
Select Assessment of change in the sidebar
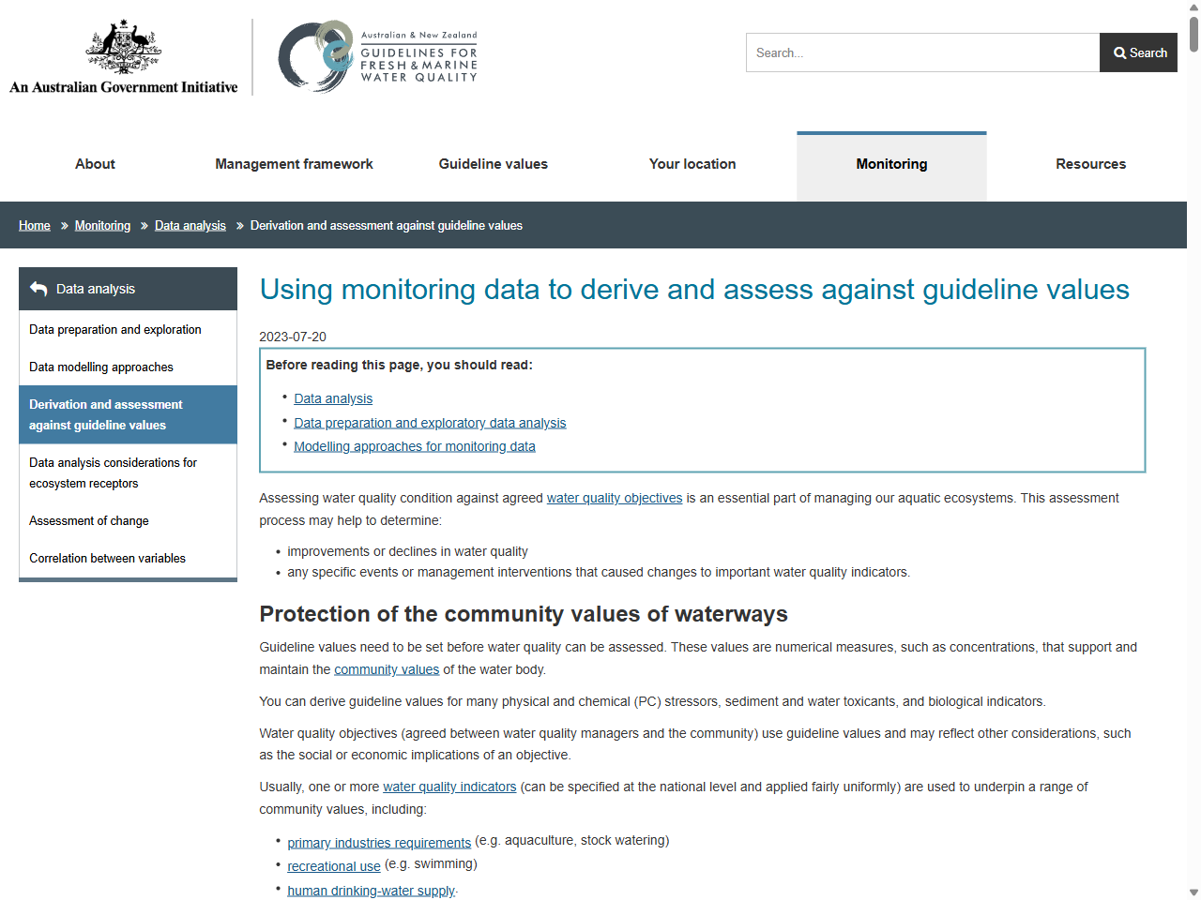click(89, 520)
